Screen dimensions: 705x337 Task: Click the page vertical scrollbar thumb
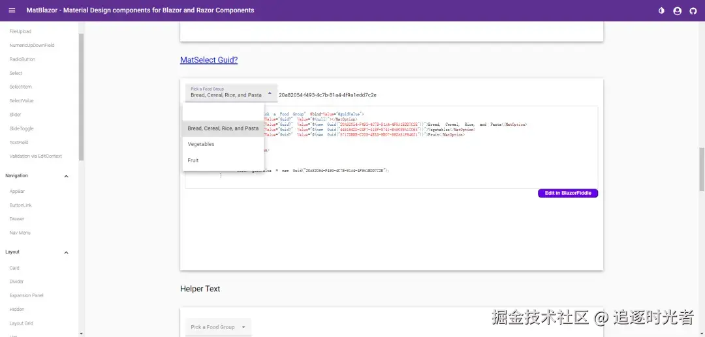click(702, 169)
